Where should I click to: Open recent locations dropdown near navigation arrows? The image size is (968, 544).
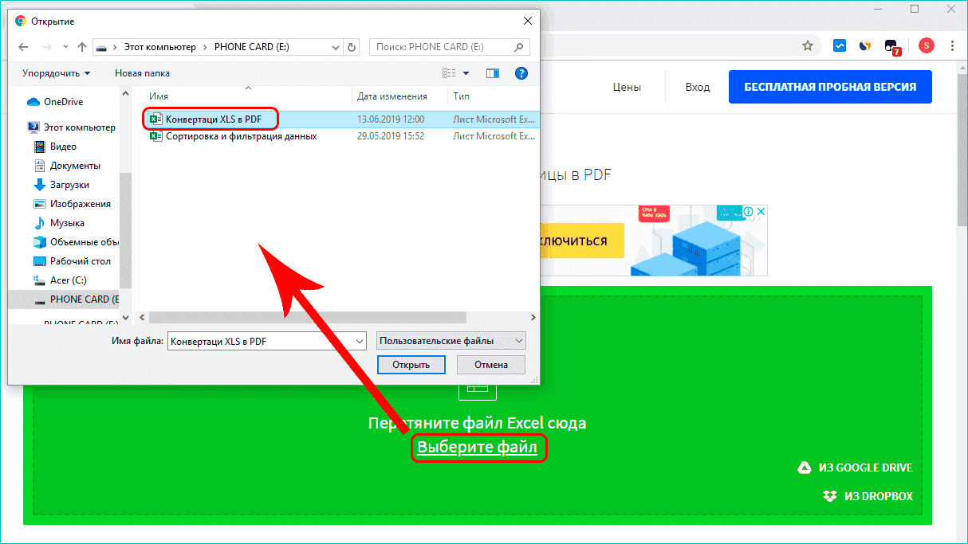click(65, 47)
